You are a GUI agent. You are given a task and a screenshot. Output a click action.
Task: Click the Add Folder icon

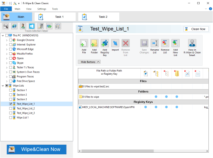[94, 43]
